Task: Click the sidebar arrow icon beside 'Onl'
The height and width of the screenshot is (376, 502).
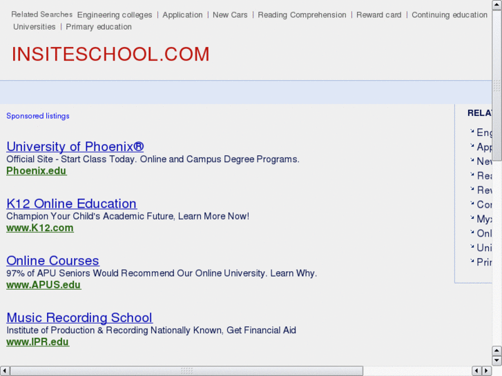Action: click(472, 232)
